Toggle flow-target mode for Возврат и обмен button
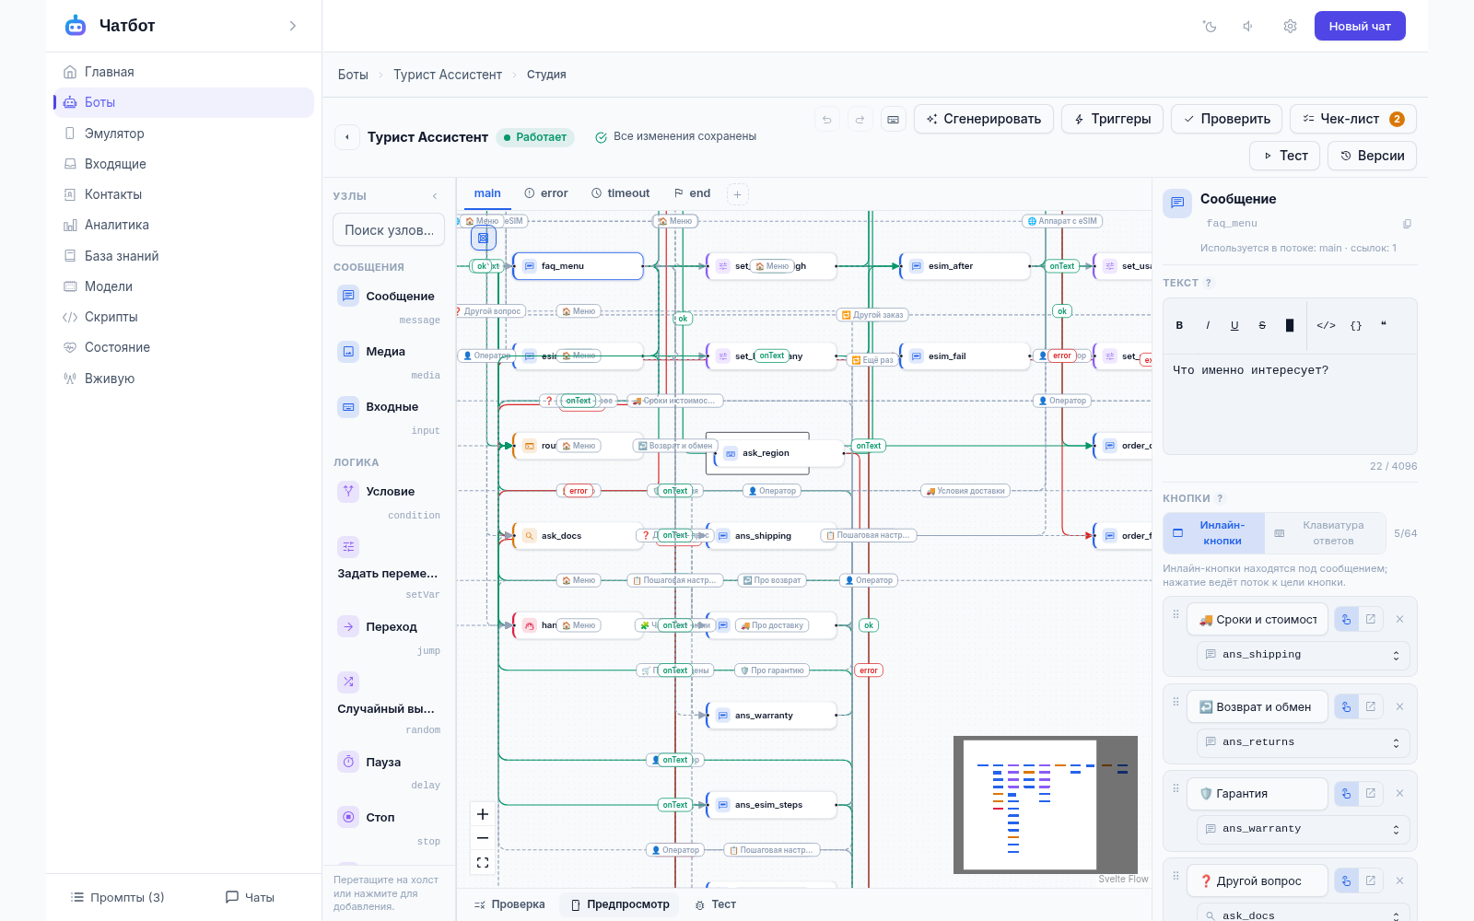The image size is (1474, 921). [1346, 706]
